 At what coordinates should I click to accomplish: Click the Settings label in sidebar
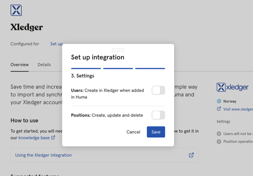tap(223, 121)
